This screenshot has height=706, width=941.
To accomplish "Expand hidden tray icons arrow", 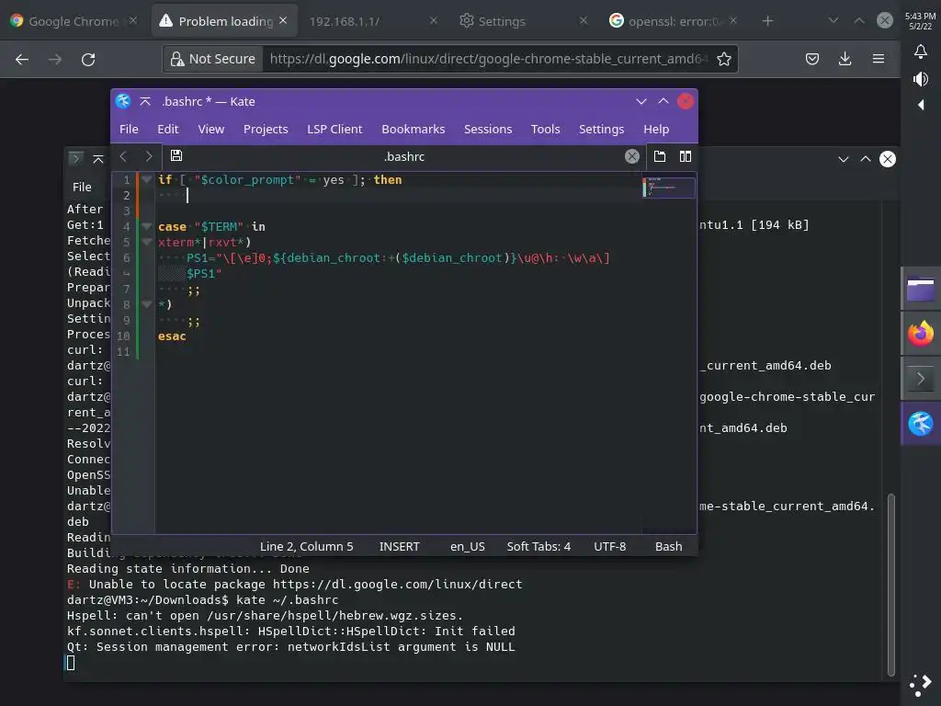I will (x=921, y=105).
